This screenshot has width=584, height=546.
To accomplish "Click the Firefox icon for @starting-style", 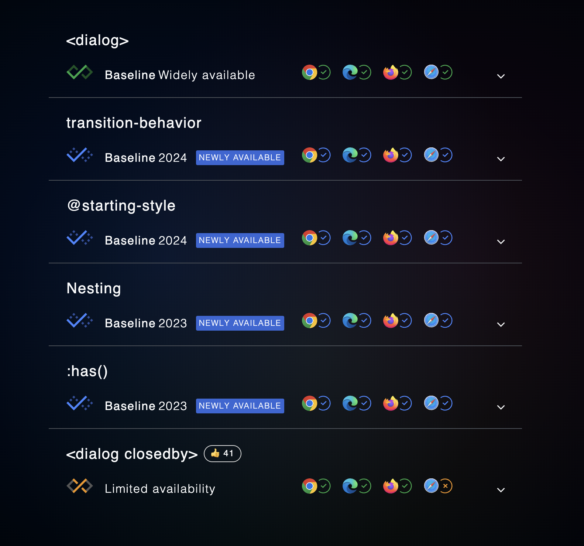I will 391,238.
